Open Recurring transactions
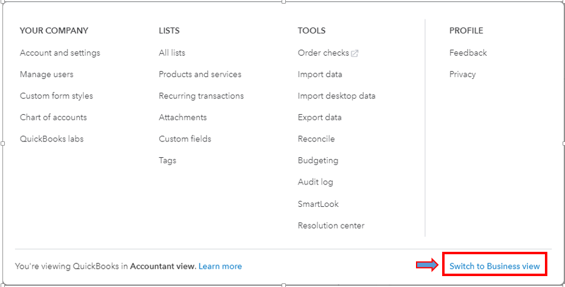The height and width of the screenshot is (287, 565). coord(201,96)
